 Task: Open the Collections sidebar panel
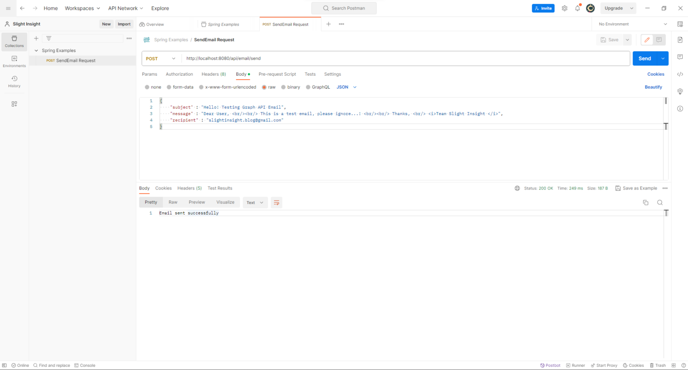tap(14, 42)
